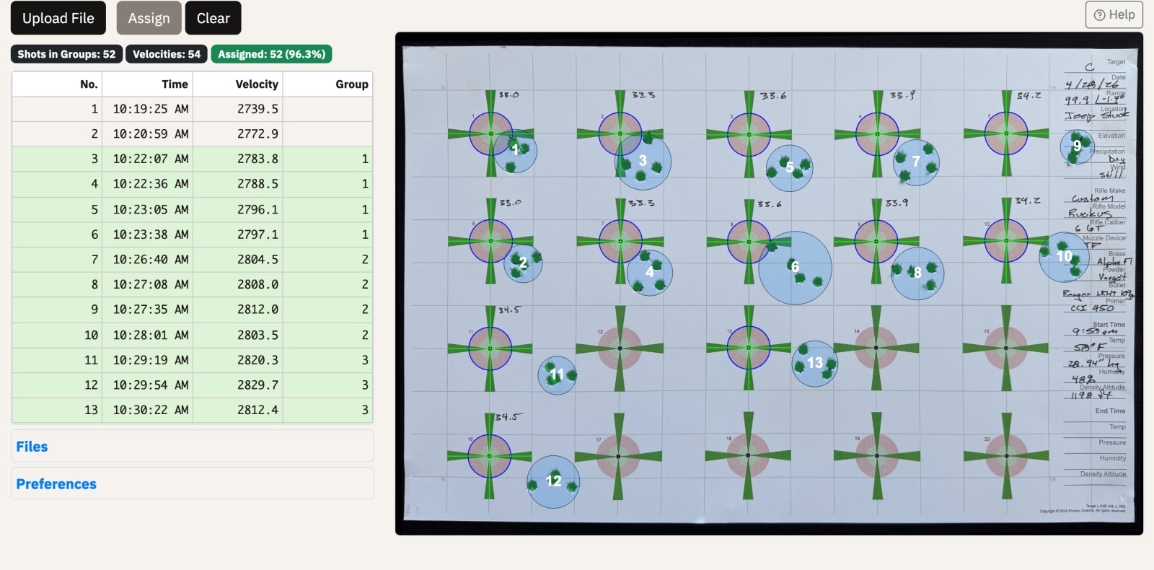The image size is (1154, 570).
Task: Open the Help button
Action: 1114,14
